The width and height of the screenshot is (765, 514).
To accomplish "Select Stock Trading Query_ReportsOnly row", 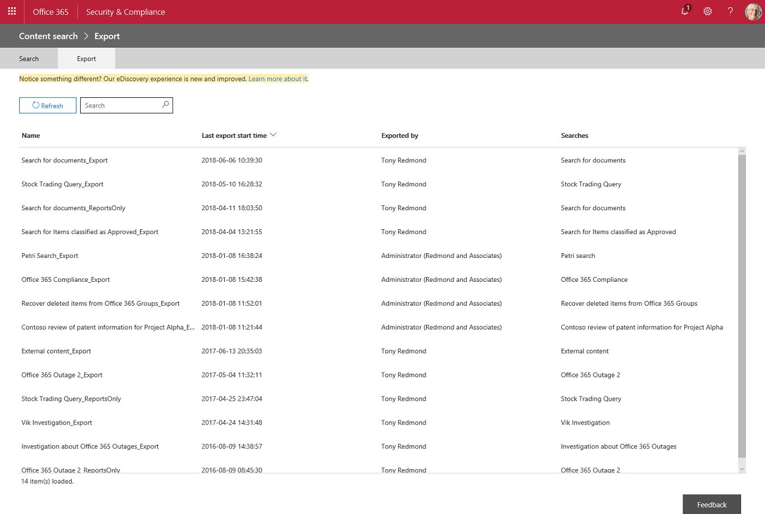I will click(x=378, y=399).
